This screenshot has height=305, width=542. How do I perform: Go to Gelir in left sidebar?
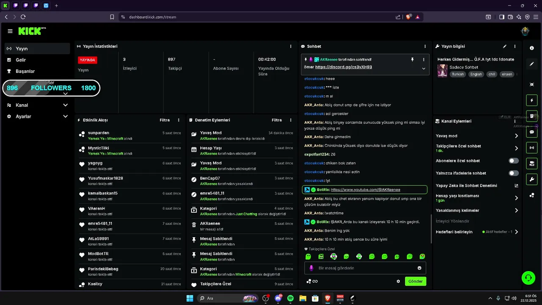click(37, 60)
